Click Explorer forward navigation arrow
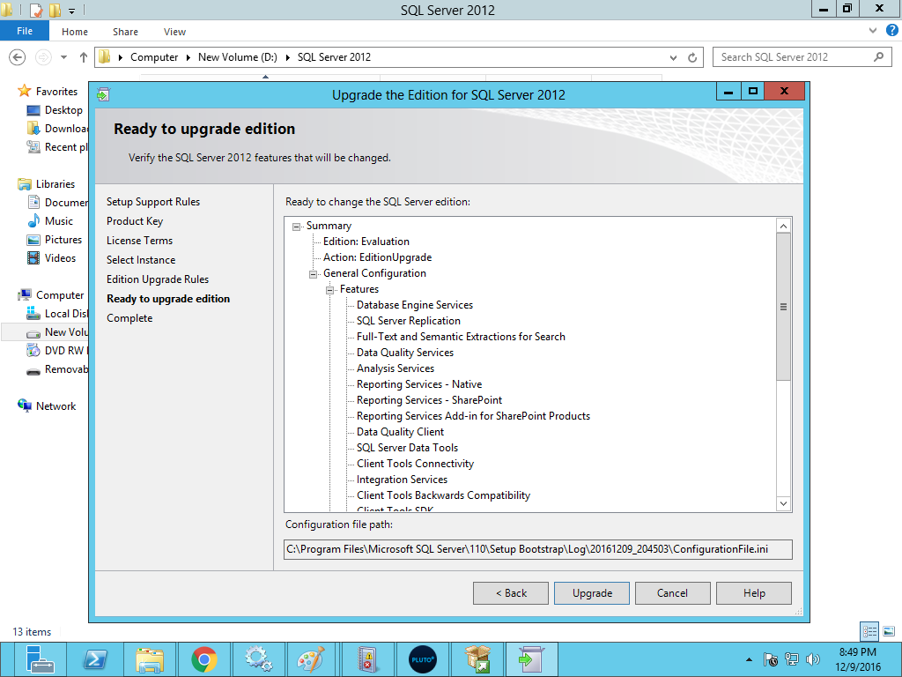902x677 pixels. pyautogui.click(x=43, y=57)
